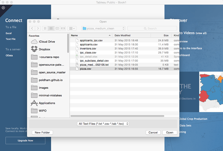
Task: Open the item arrangement dropdown
Action: point(72,28)
